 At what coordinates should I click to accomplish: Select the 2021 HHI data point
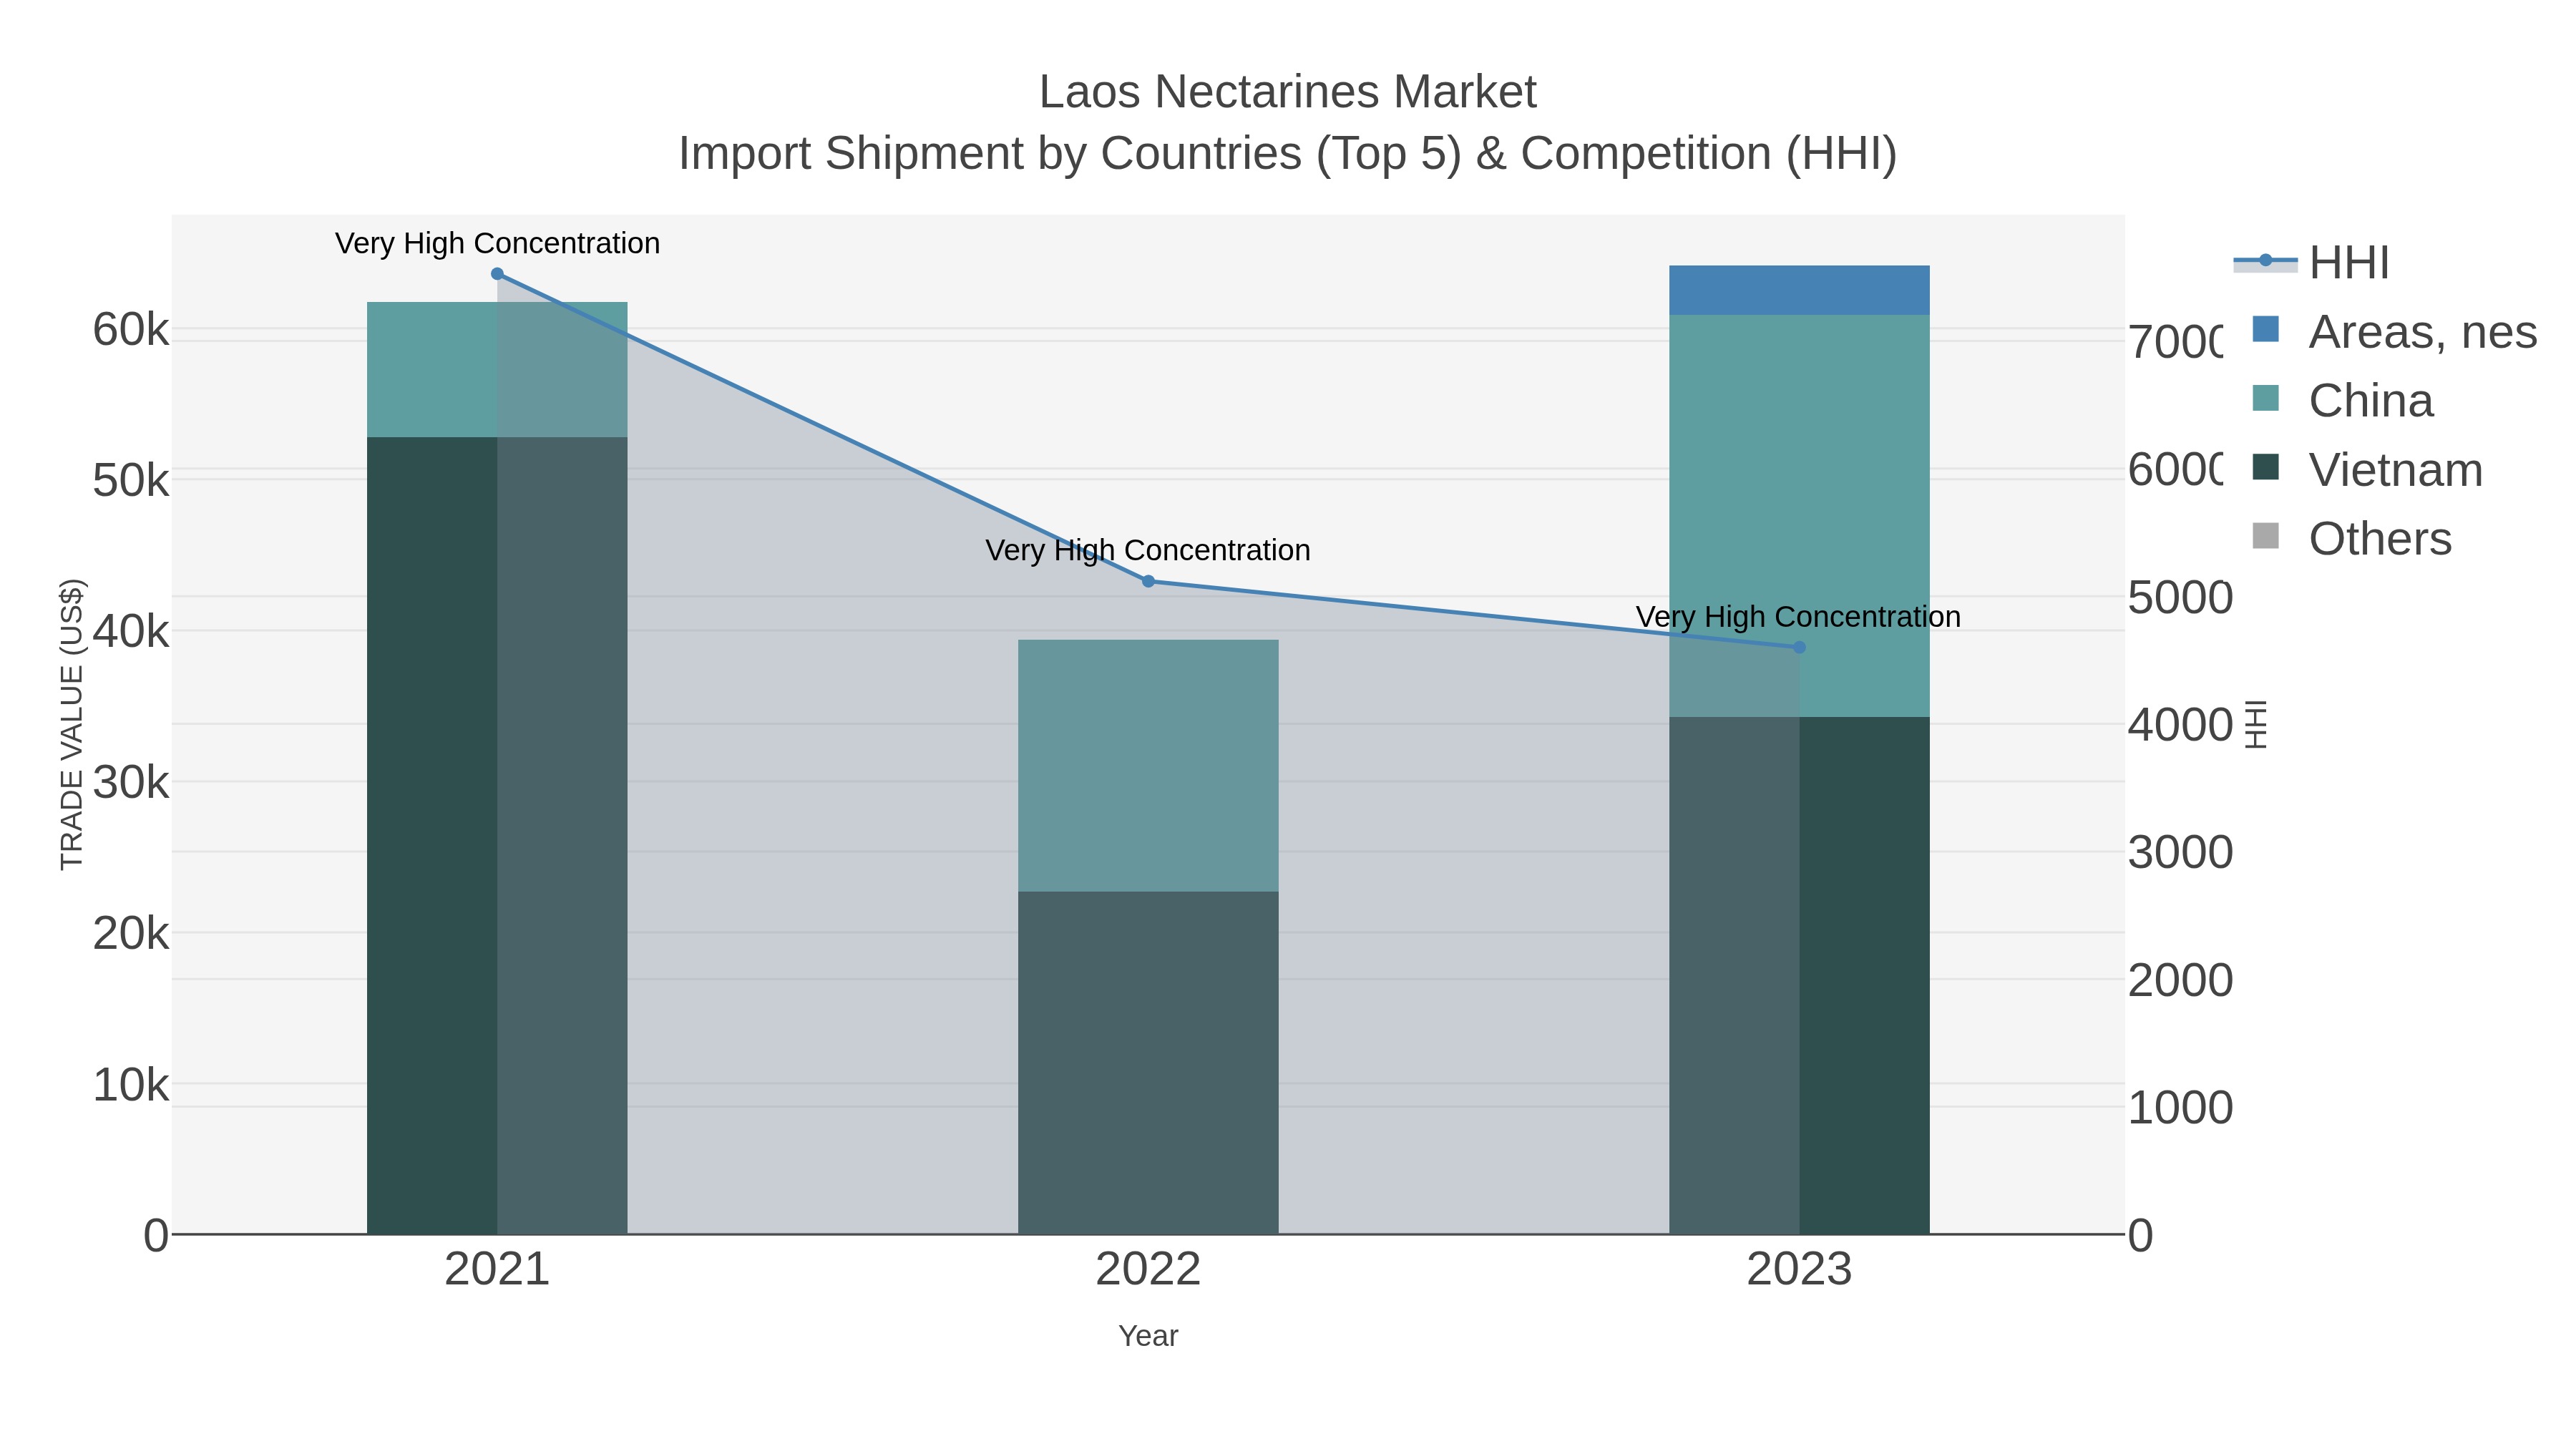[497, 274]
